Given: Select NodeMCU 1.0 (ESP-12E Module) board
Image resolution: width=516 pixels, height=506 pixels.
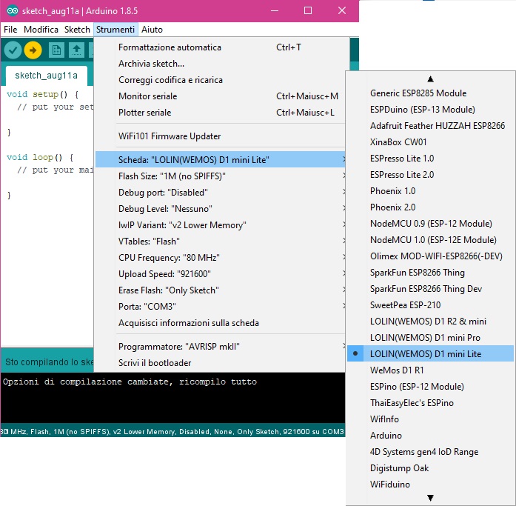Looking at the screenshot, I should coord(430,240).
